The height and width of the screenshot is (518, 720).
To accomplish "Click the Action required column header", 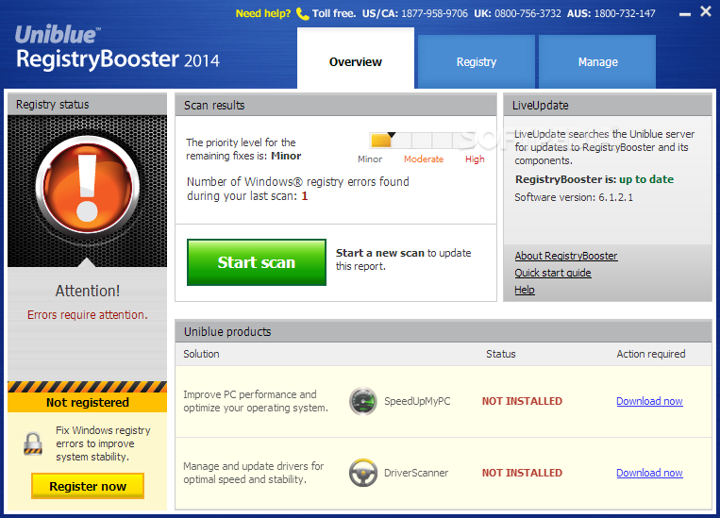I will click(x=651, y=354).
